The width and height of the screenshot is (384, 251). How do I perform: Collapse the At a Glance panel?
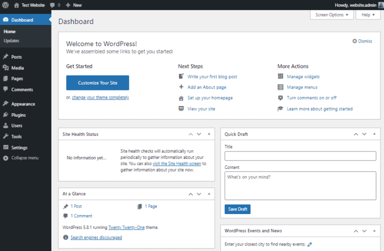[x=209, y=194]
